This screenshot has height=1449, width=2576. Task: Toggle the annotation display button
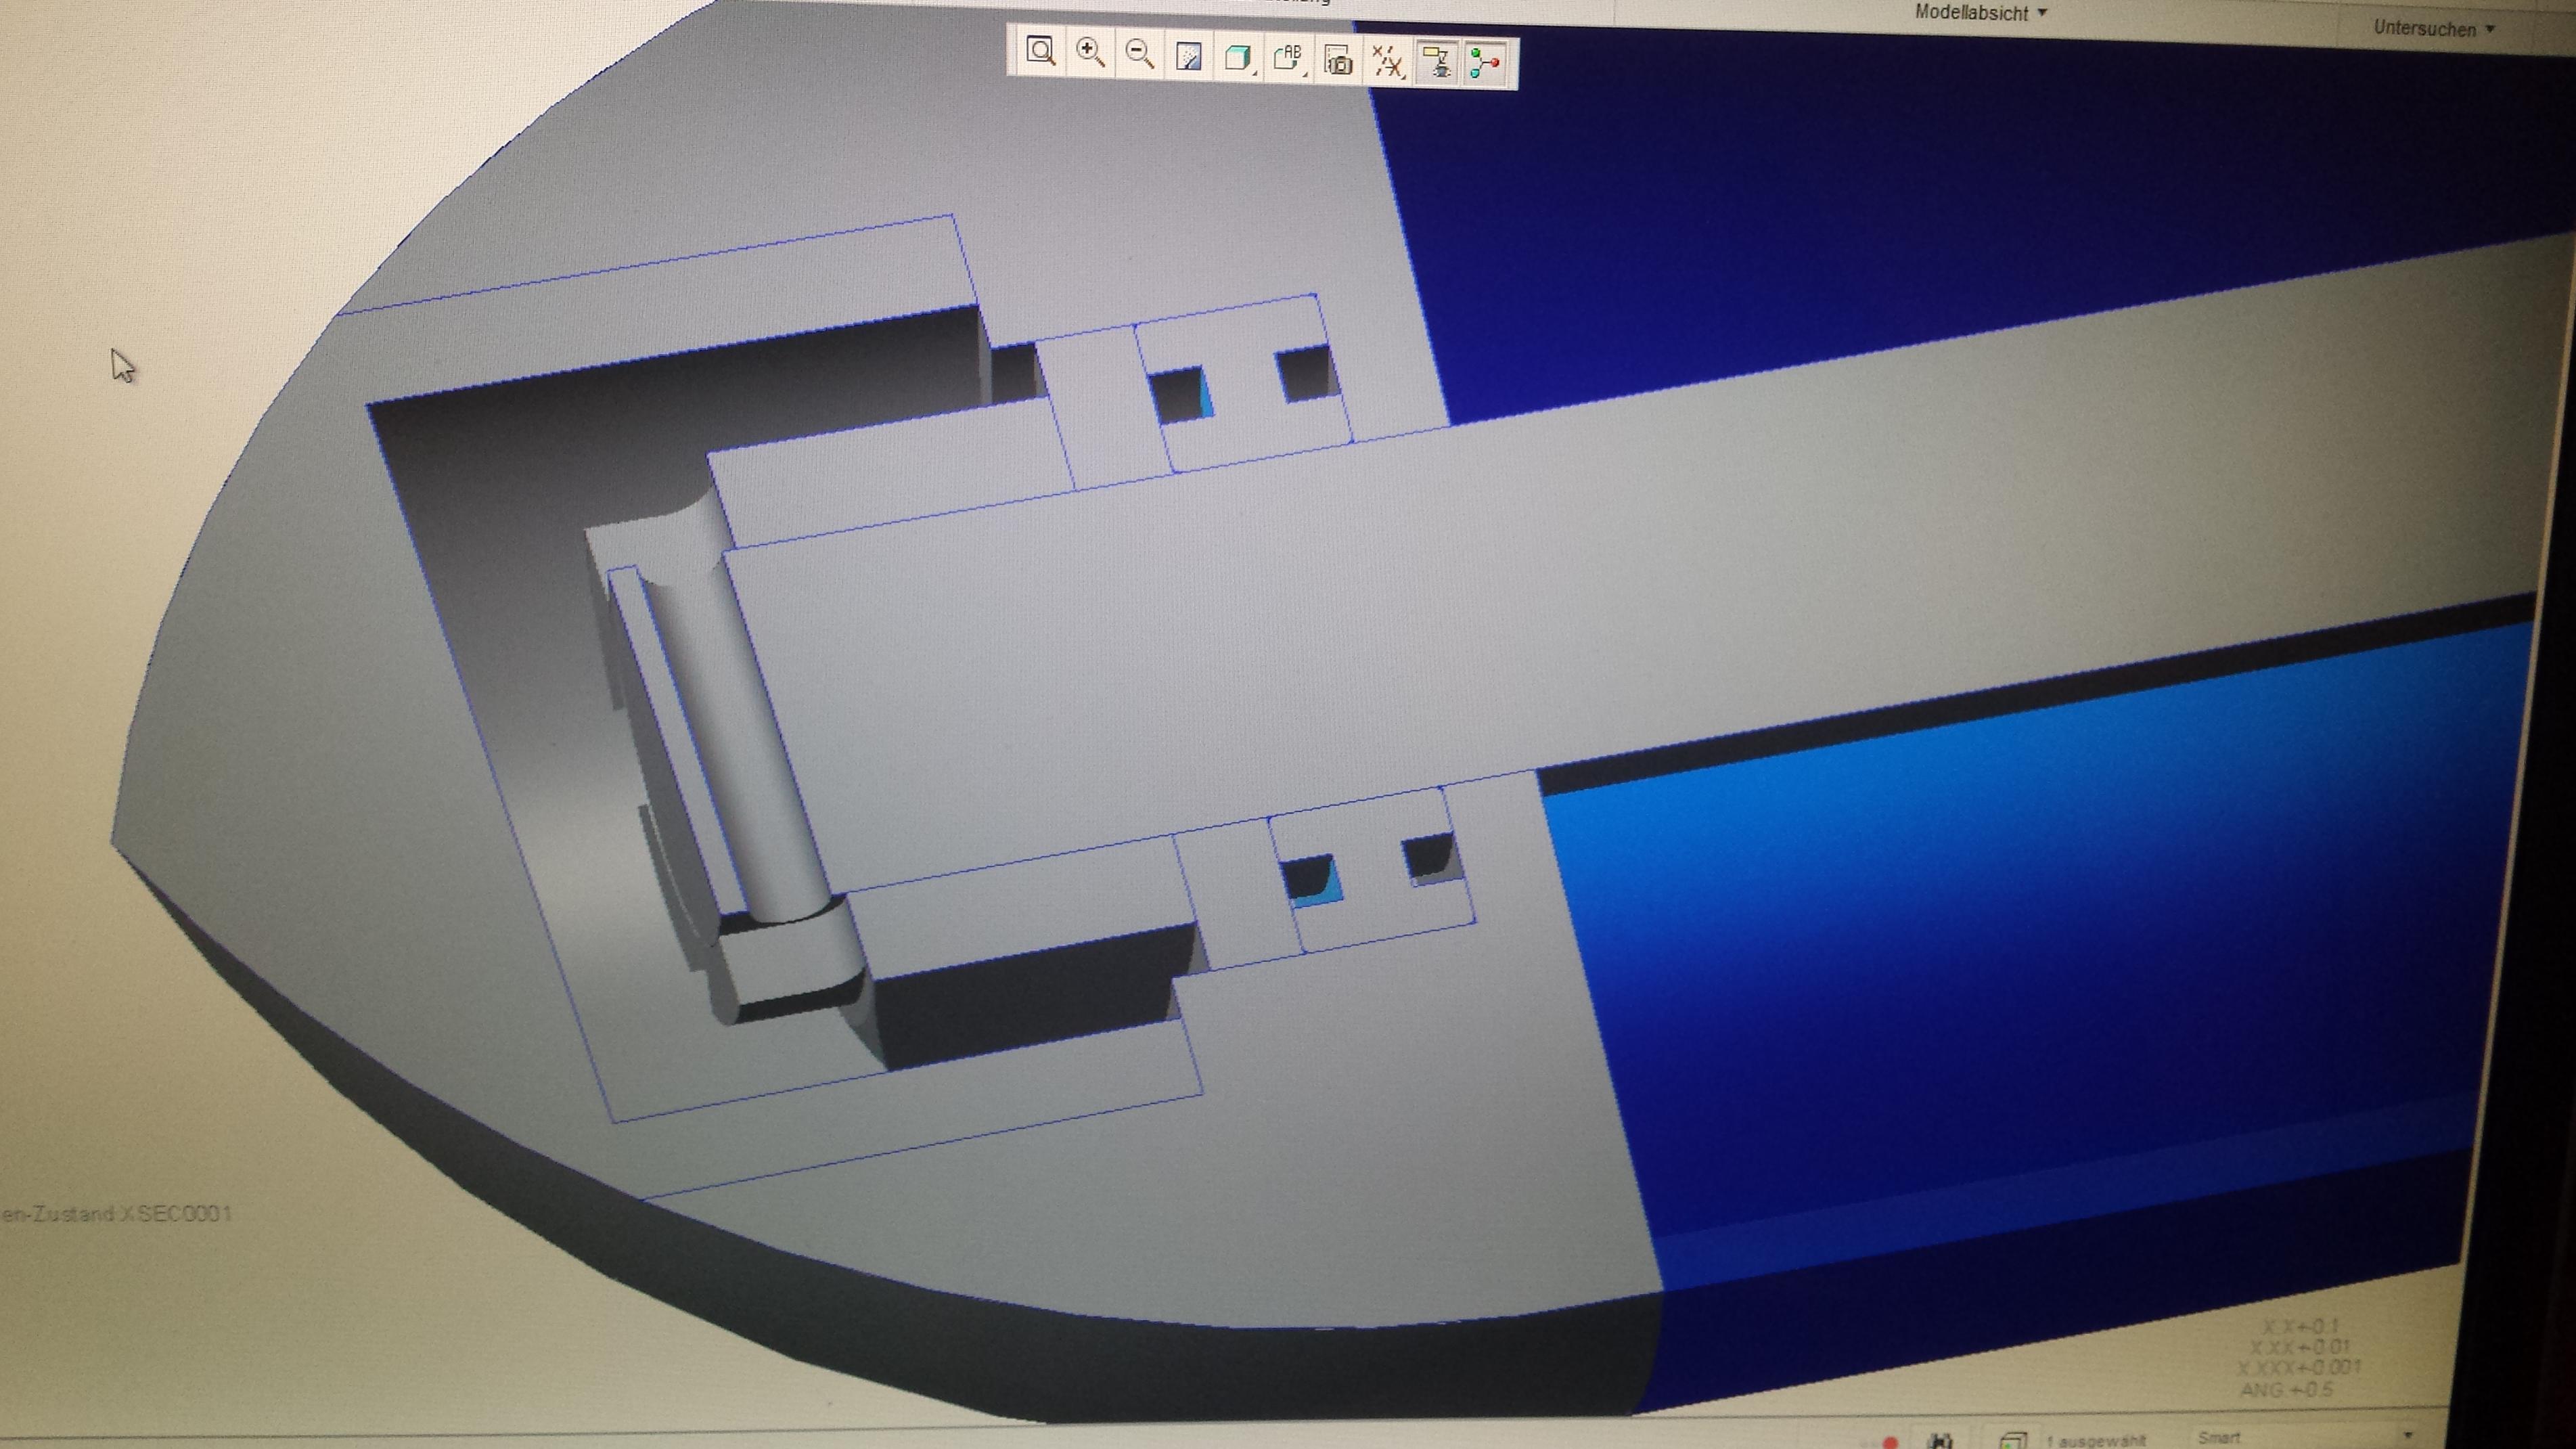click(1437, 64)
